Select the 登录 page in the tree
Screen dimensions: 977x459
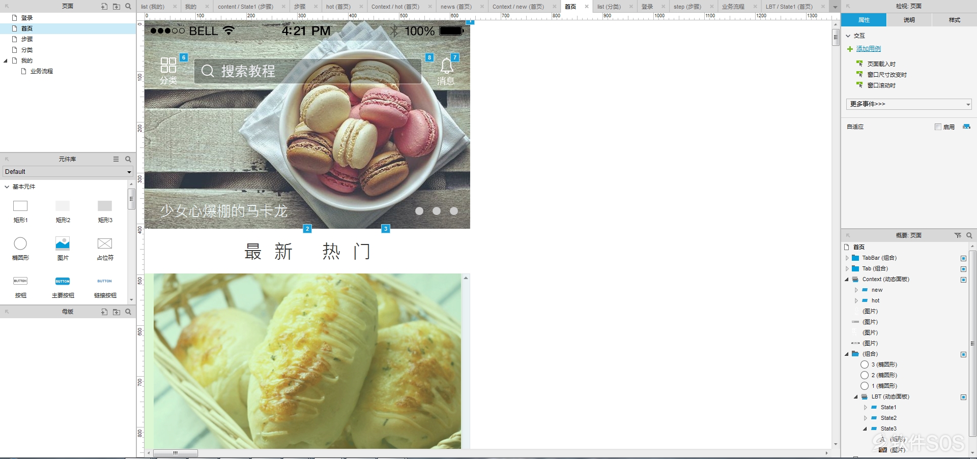pos(27,18)
